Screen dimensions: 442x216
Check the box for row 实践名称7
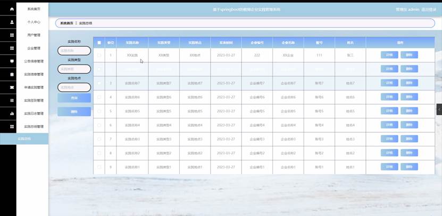tap(99, 83)
